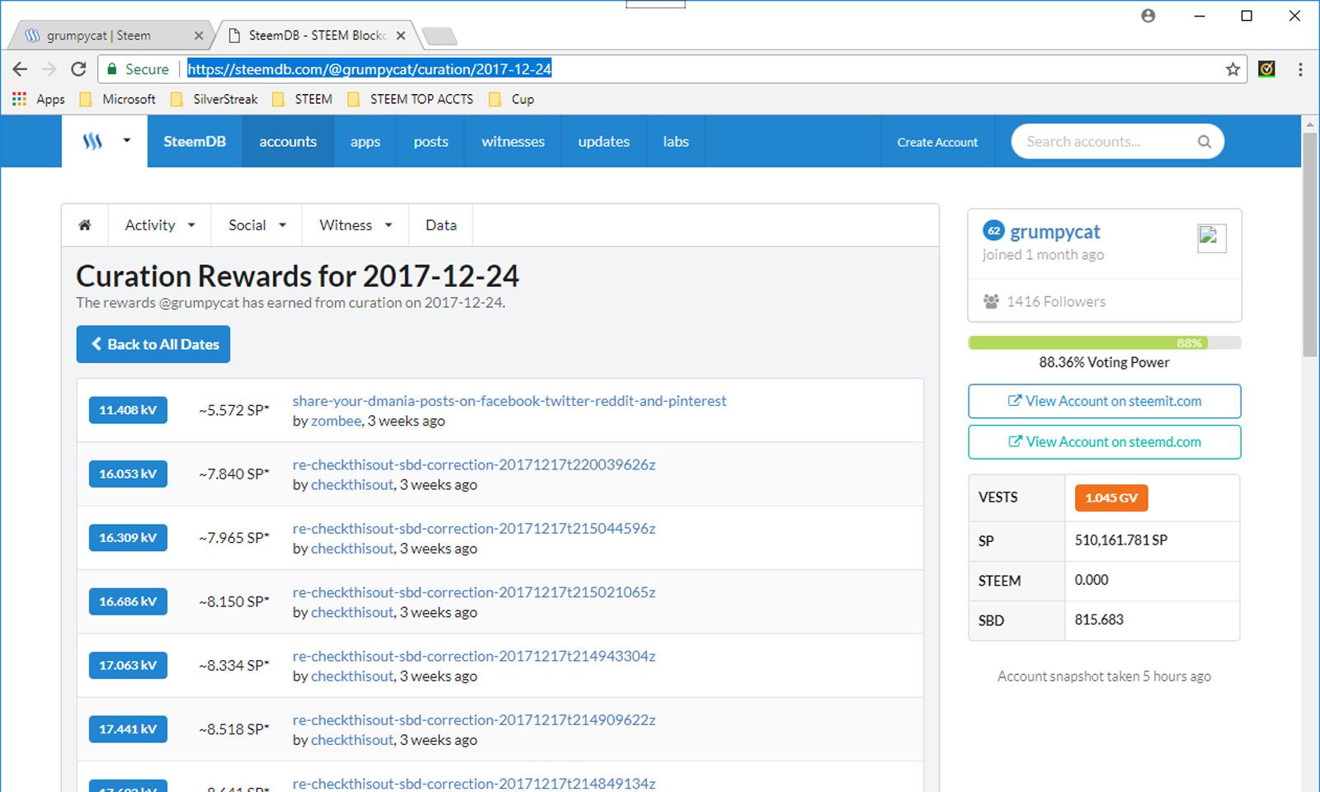Click the browser forward arrow
Screen dimensions: 1320x792
[x=49, y=69]
